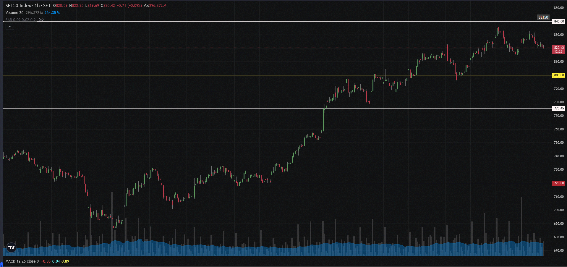Select the 840.00 horizontal line price label

coord(559,21)
